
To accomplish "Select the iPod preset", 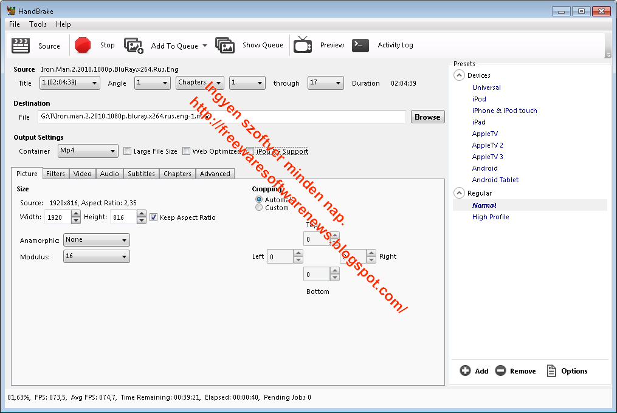I will [x=479, y=99].
